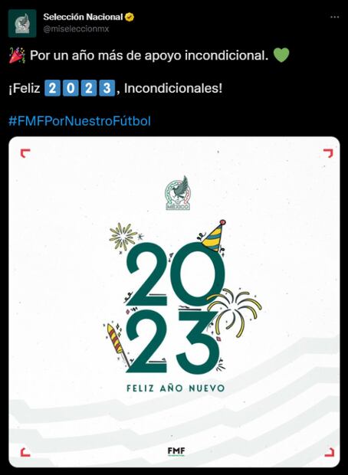Click the blue keycap digit 0 emoji
348x475 pixels.
coord(71,88)
